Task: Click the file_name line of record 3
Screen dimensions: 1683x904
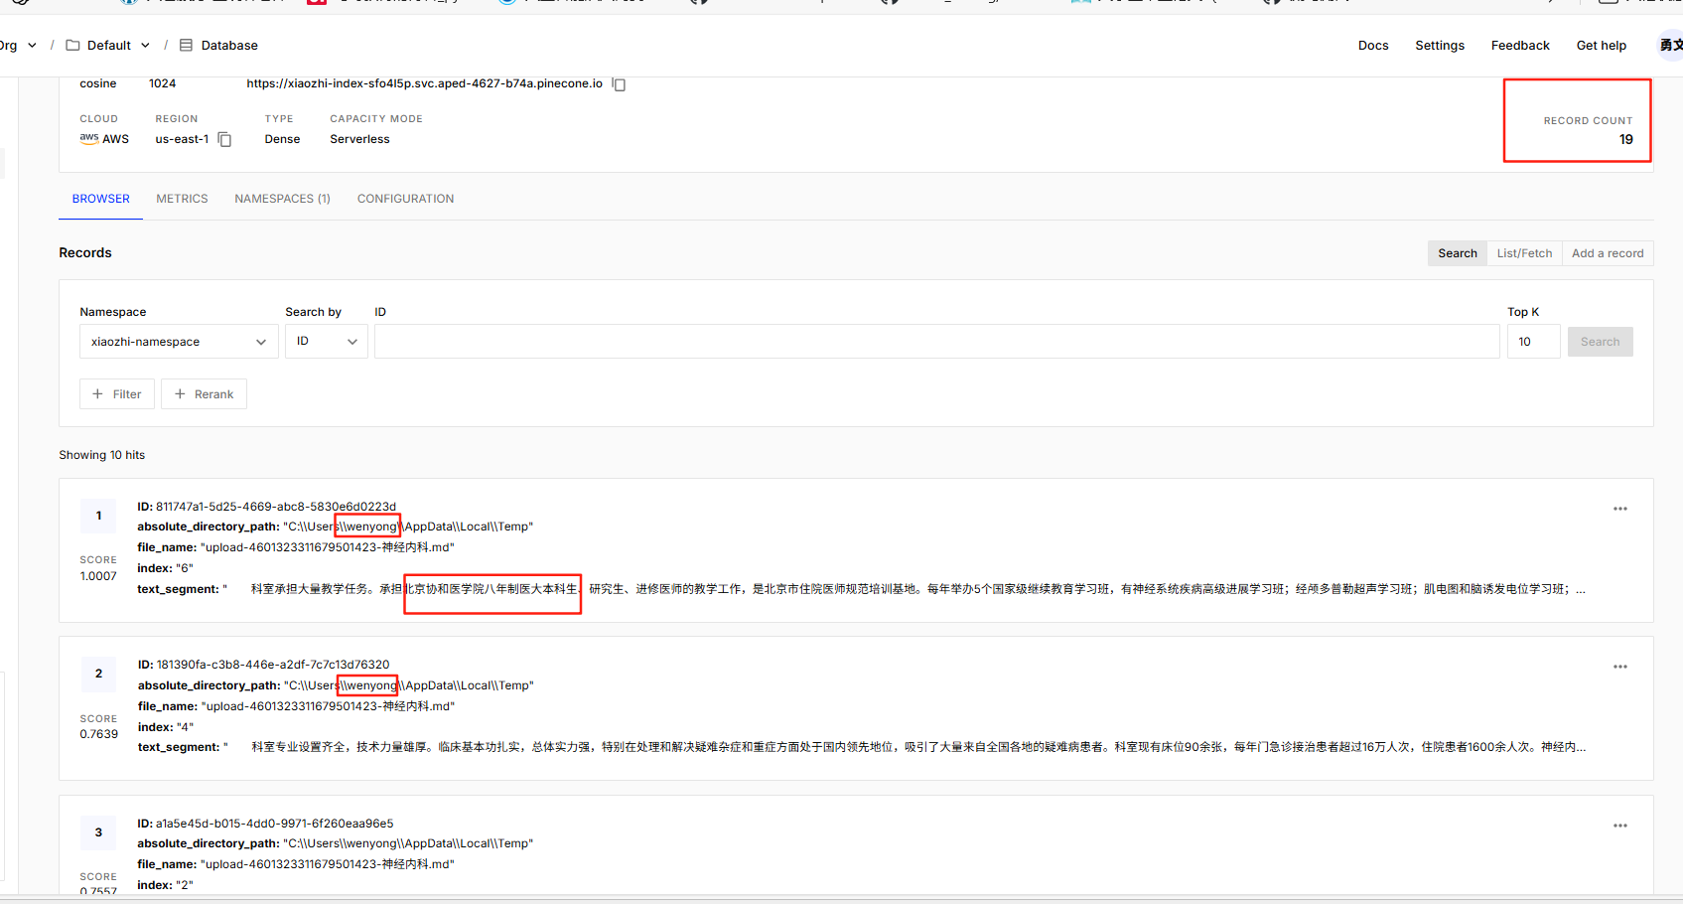Action: (x=296, y=864)
